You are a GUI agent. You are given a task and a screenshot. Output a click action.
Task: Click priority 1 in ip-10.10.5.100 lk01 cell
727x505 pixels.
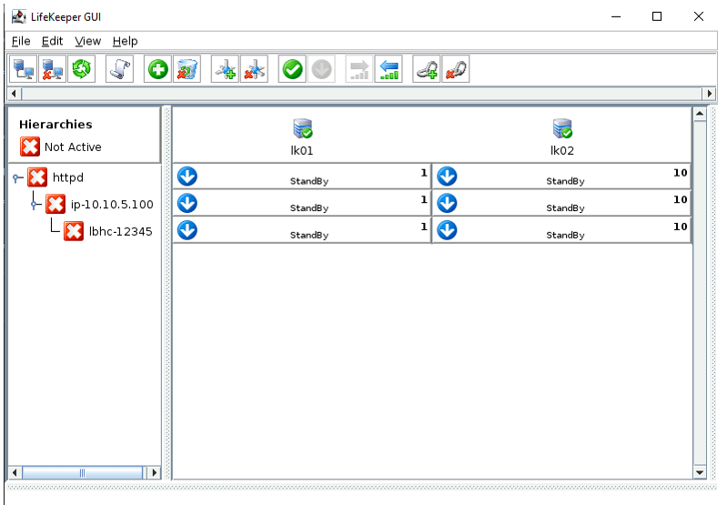[423, 199]
